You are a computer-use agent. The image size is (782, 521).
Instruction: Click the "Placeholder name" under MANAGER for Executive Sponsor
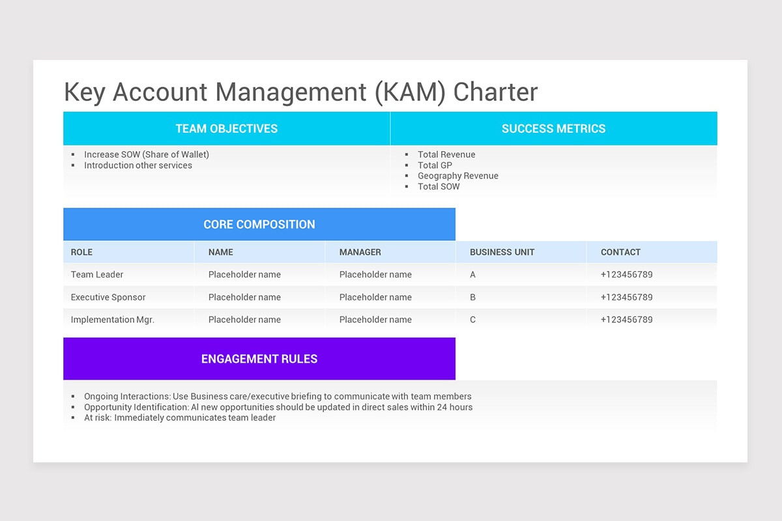coord(375,297)
